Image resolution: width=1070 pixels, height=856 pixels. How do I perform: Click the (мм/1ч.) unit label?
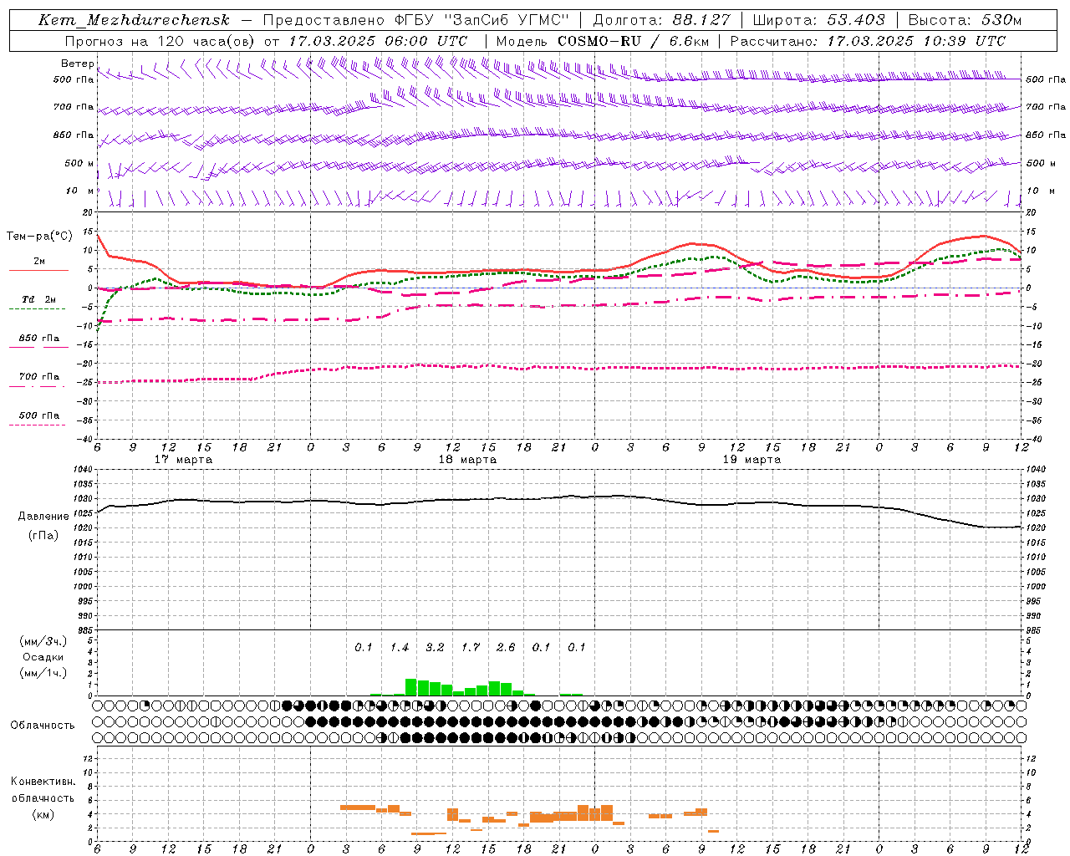tap(43, 673)
